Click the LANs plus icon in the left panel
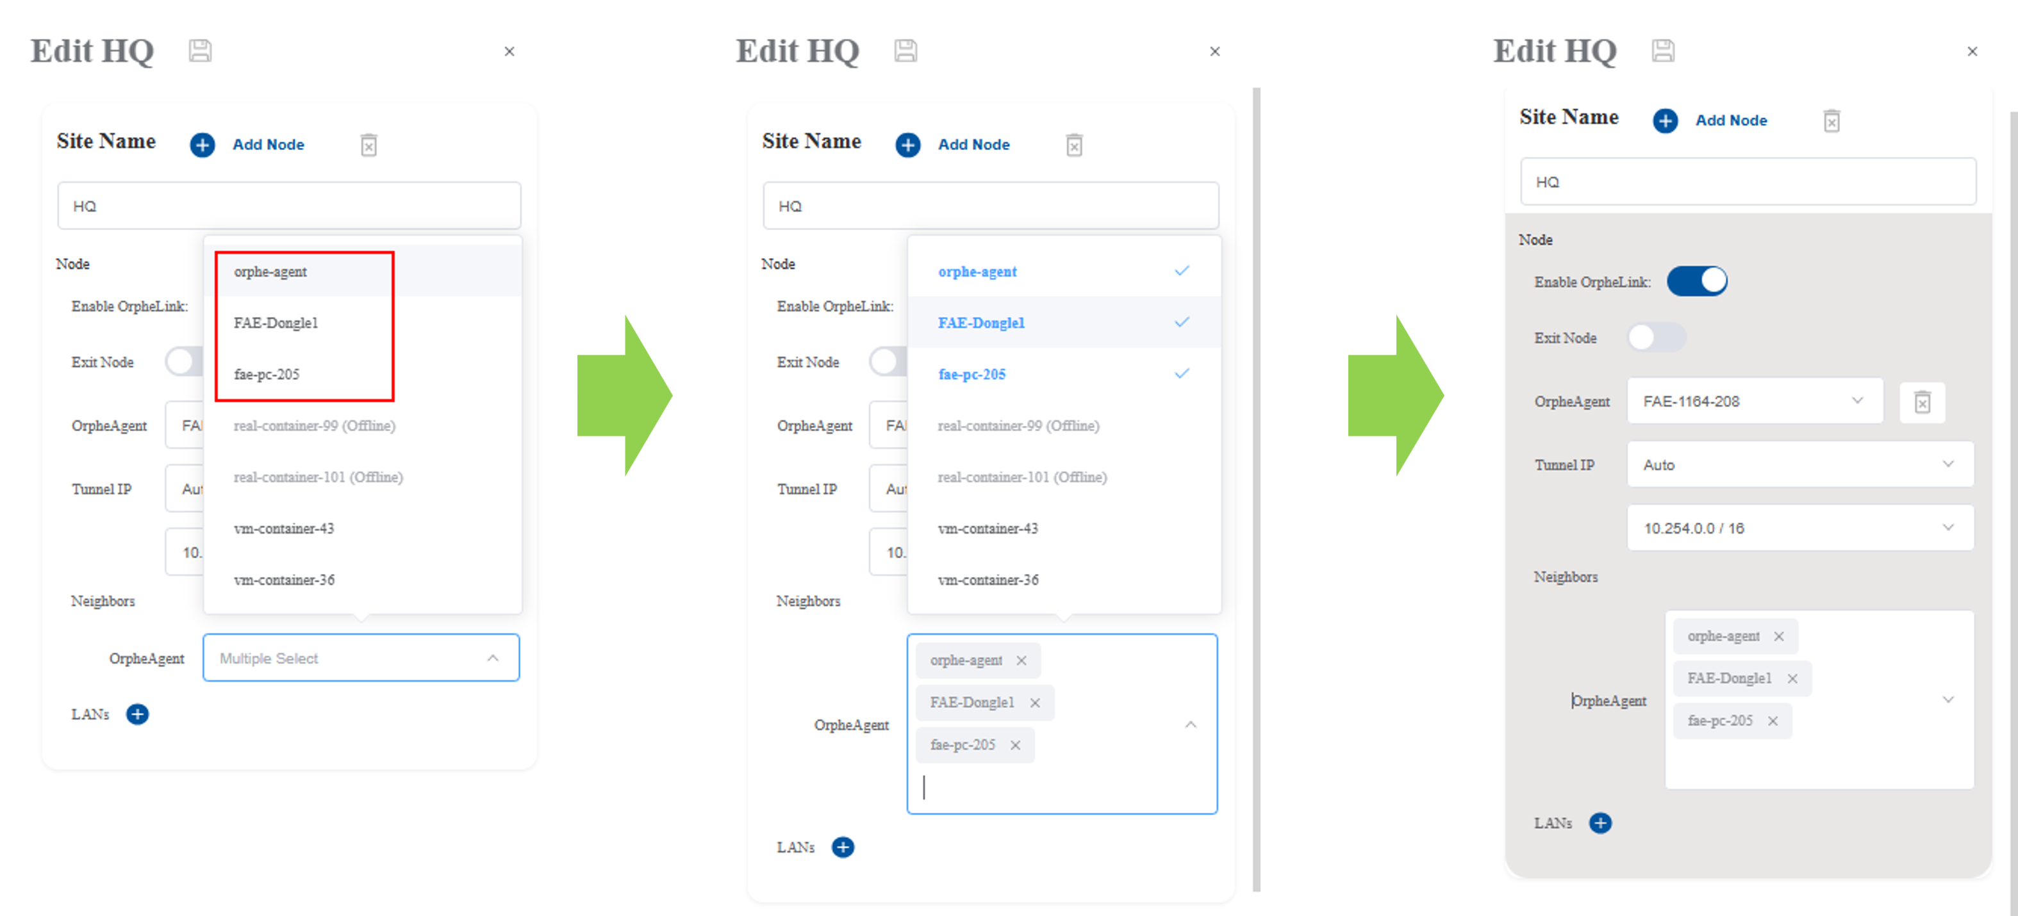 point(137,713)
